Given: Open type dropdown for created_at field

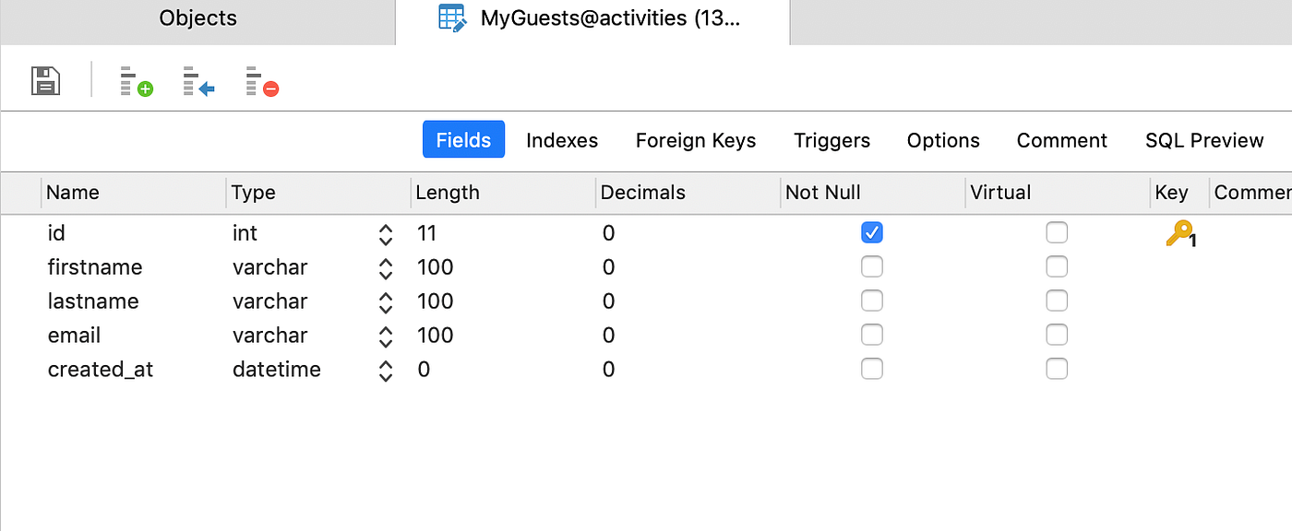Looking at the screenshot, I should tap(386, 371).
